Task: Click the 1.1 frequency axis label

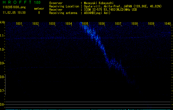Action: click(2, 36)
